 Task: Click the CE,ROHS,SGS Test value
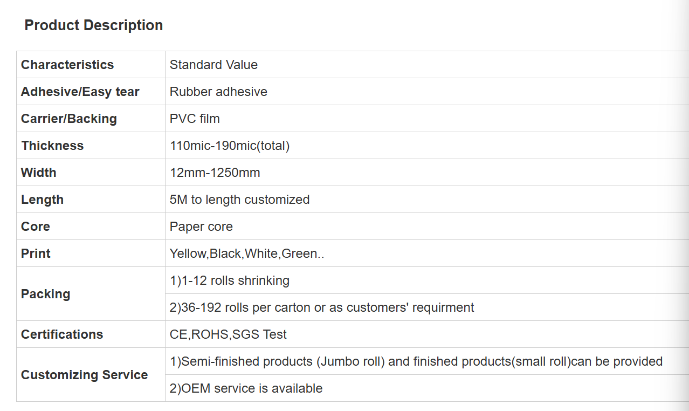pyautogui.click(x=228, y=334)
